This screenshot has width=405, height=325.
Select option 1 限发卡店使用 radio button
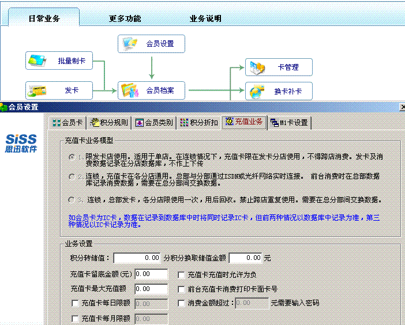[x=72, y=157]
